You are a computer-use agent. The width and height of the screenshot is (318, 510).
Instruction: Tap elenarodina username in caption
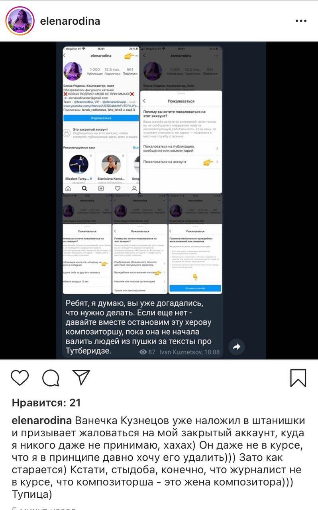coord(42,421)
